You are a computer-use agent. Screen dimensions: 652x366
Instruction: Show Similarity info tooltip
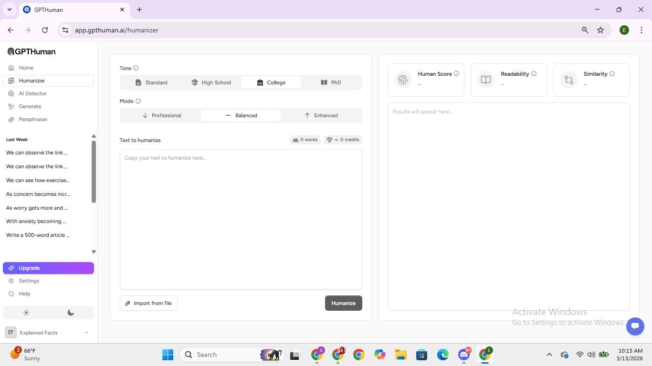[612, 74]
